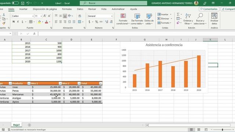Toggle italic formatting (K)
The width and height of the screenshot is (235, 132).
tap(18, 22)
